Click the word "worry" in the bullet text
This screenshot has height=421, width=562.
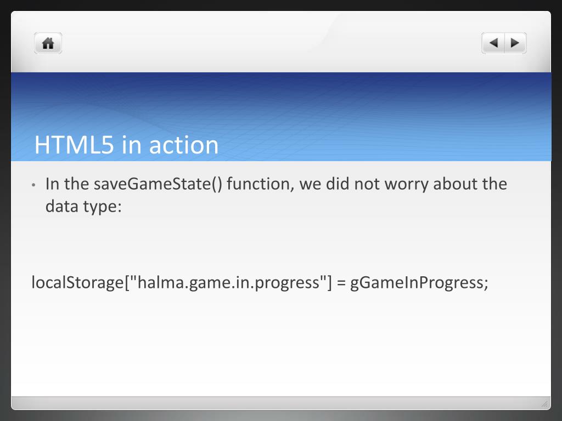point(407,184)
